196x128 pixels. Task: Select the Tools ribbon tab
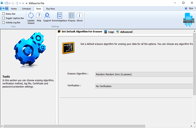point(39,9)
